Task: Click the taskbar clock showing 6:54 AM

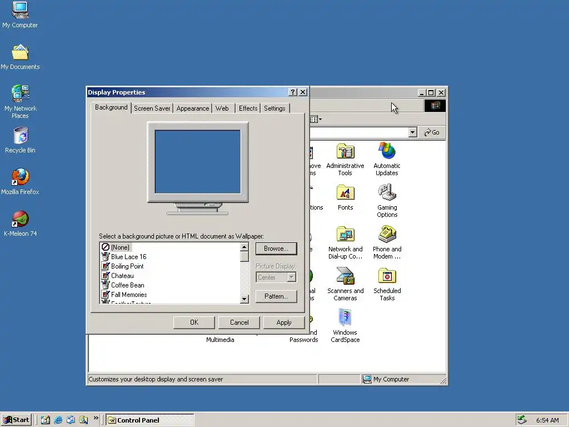Action: click(547, 420)
